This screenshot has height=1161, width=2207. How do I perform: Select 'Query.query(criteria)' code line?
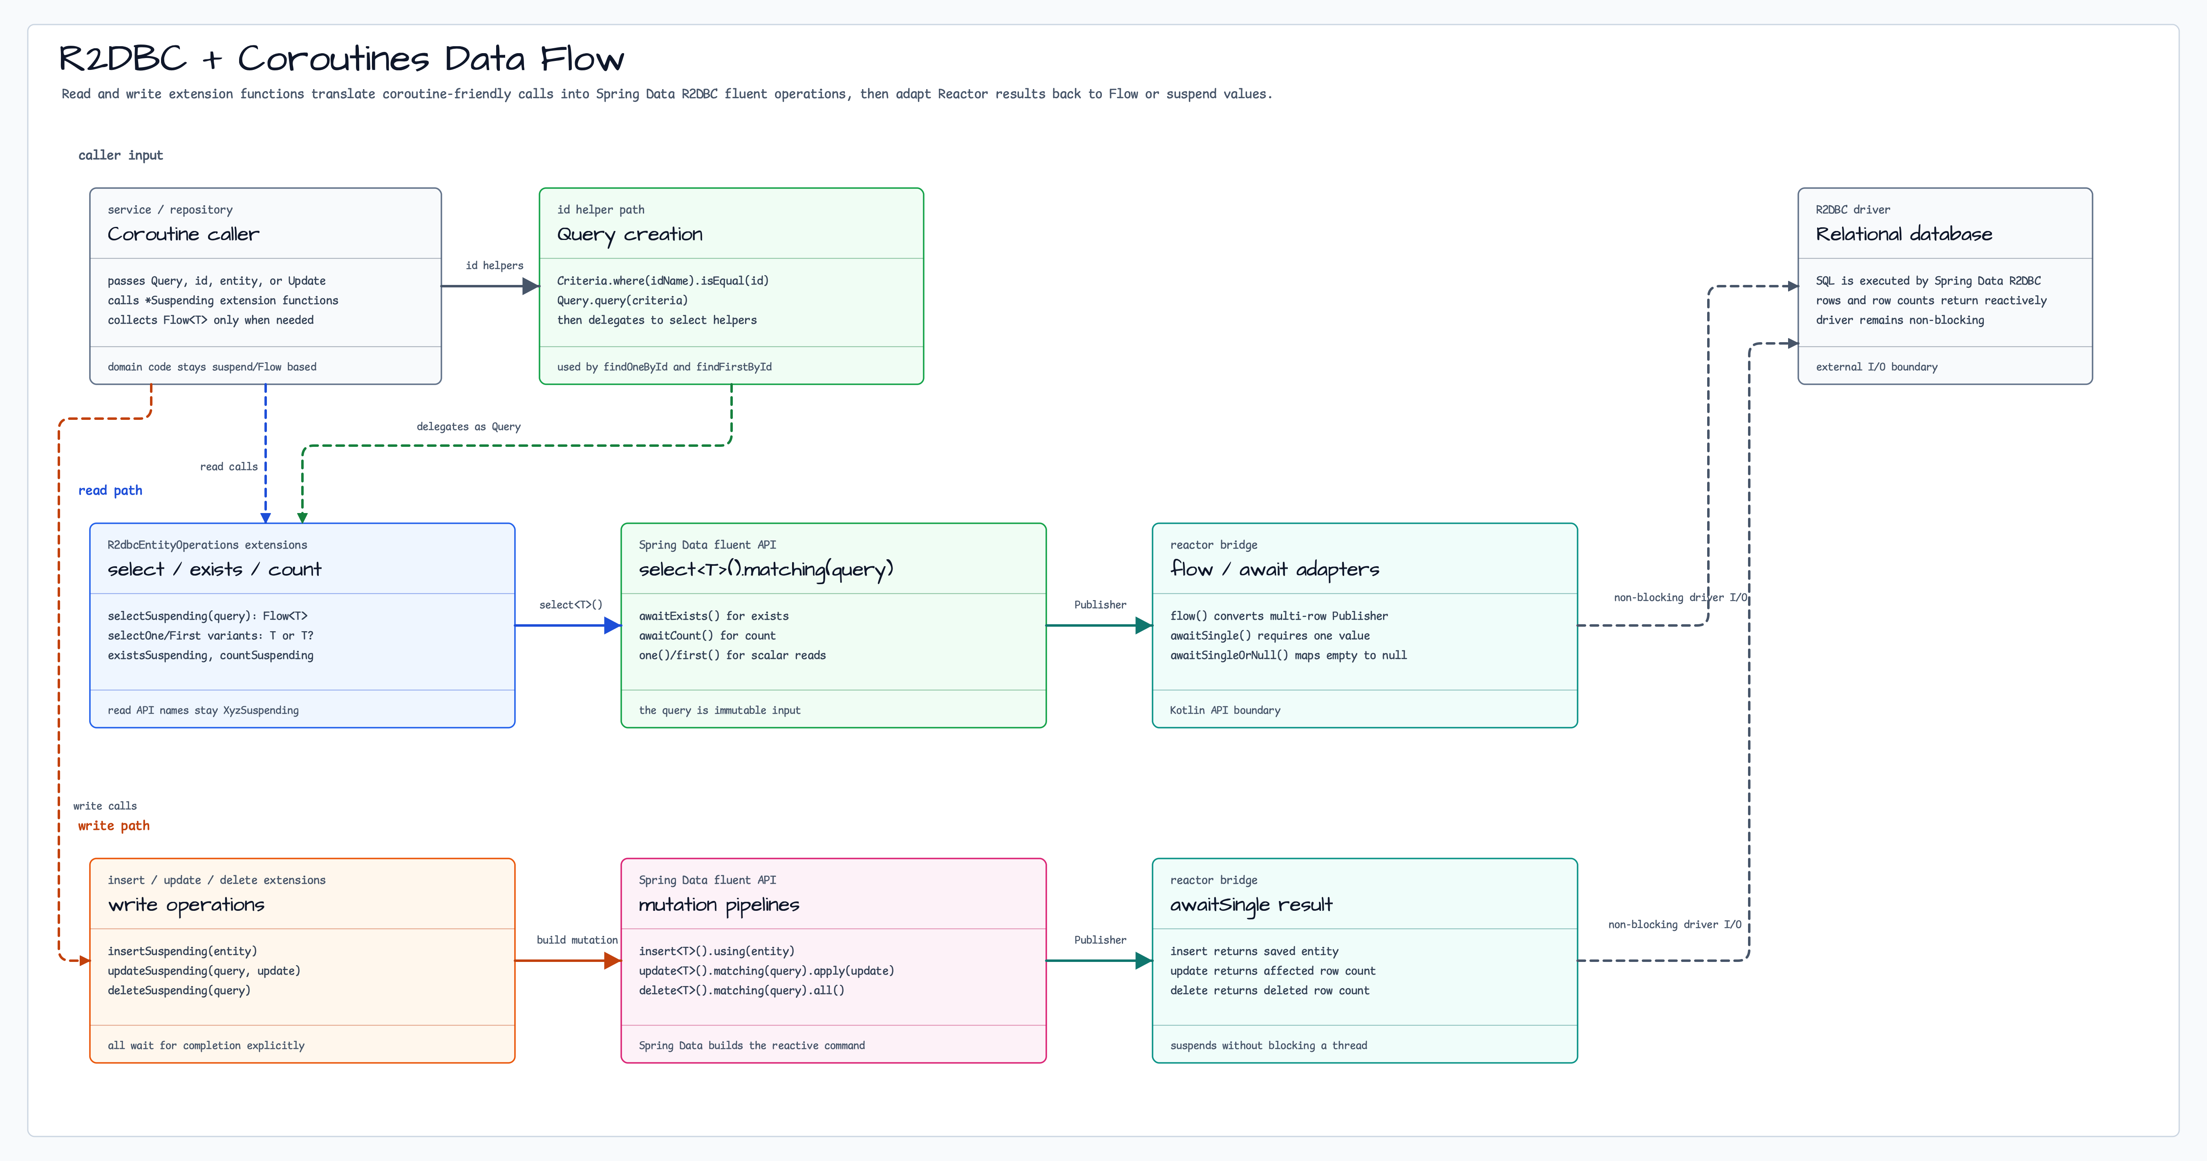pos(622,301)
